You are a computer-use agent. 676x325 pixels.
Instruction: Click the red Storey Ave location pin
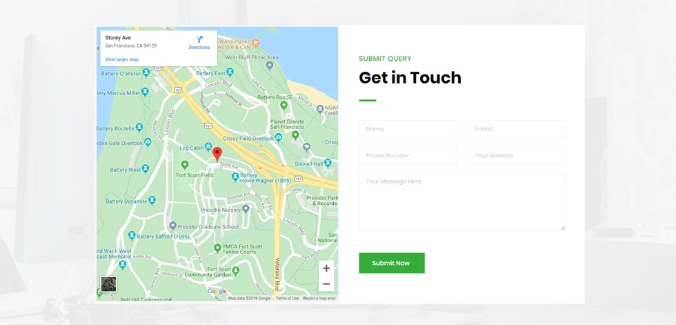click(x=218, y=154)
